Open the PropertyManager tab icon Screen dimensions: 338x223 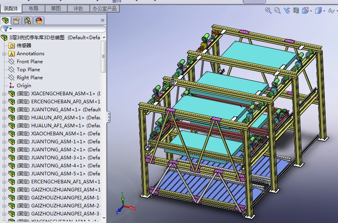16,20
